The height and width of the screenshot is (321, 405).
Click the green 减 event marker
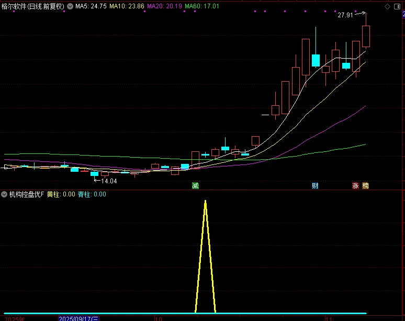coord(195,185)
